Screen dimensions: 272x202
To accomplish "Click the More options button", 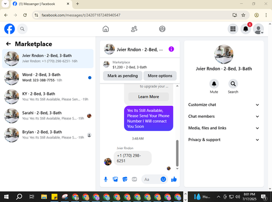I will 160,76.
